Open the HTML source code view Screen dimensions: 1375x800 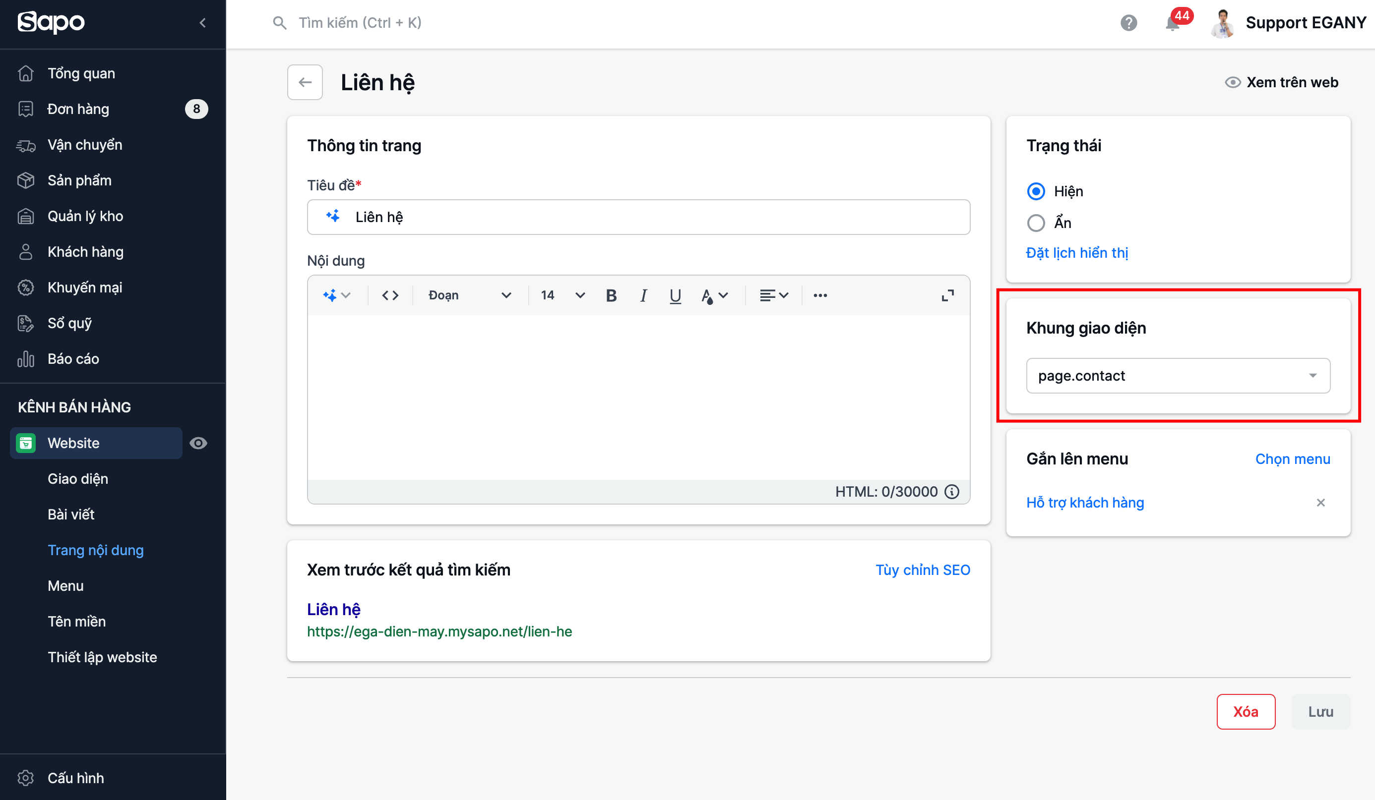point(390,295)
